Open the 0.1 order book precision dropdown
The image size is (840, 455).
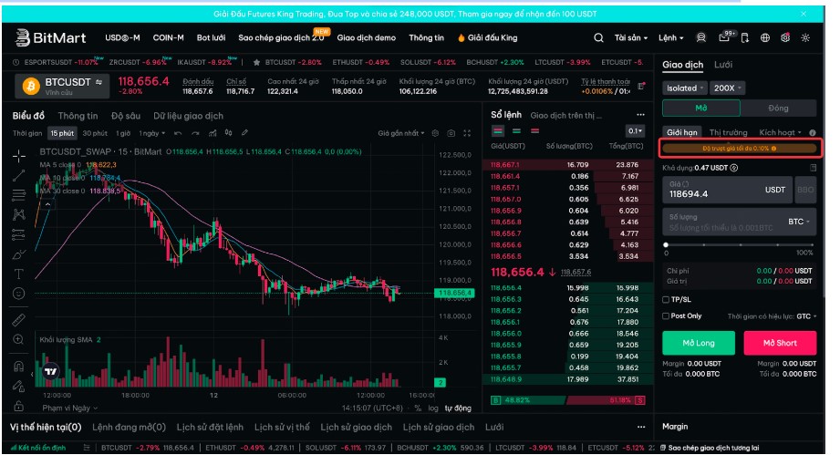point(636,130)
